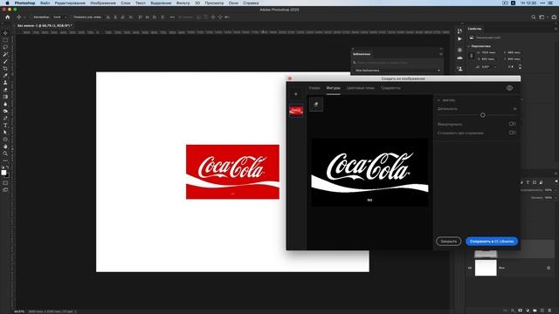Open the Мои библиотеки dropdown

pyautogui.click(x=397, y=71)
